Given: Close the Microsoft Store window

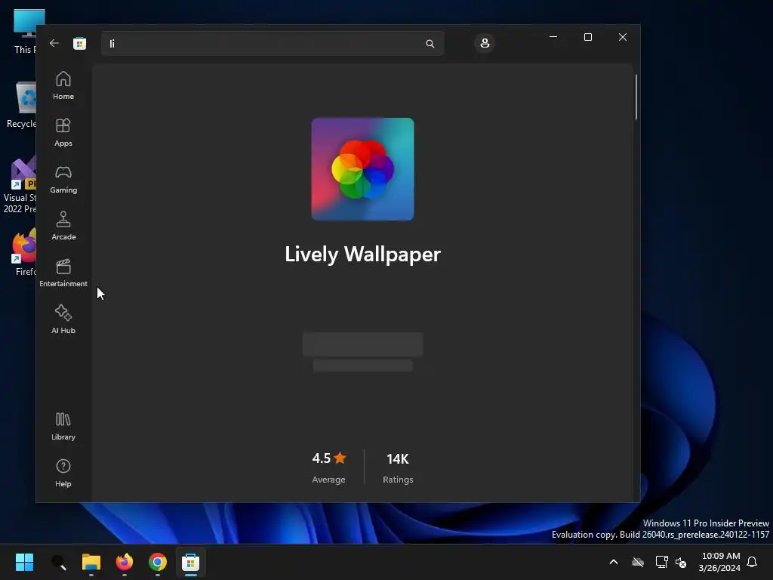Looking at the screenshot, I should (623, 37).
